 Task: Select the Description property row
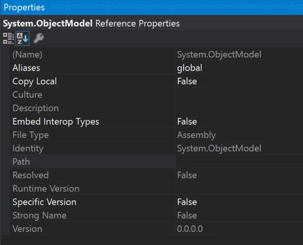(36, 108)
